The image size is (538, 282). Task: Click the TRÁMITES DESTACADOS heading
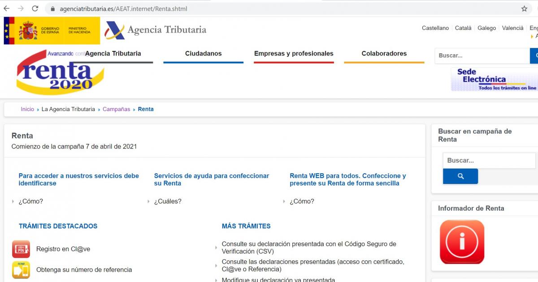[x=58, y=226]
